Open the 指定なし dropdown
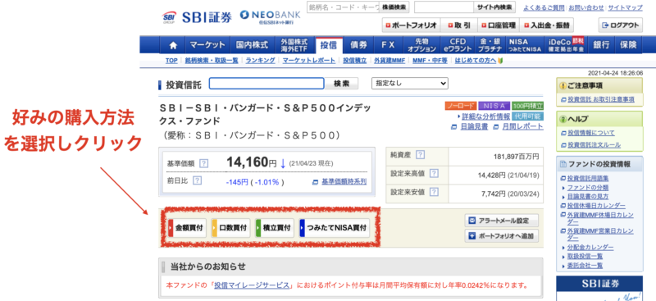The height and width of the screenshot is (301, 656). click(409, 84)
